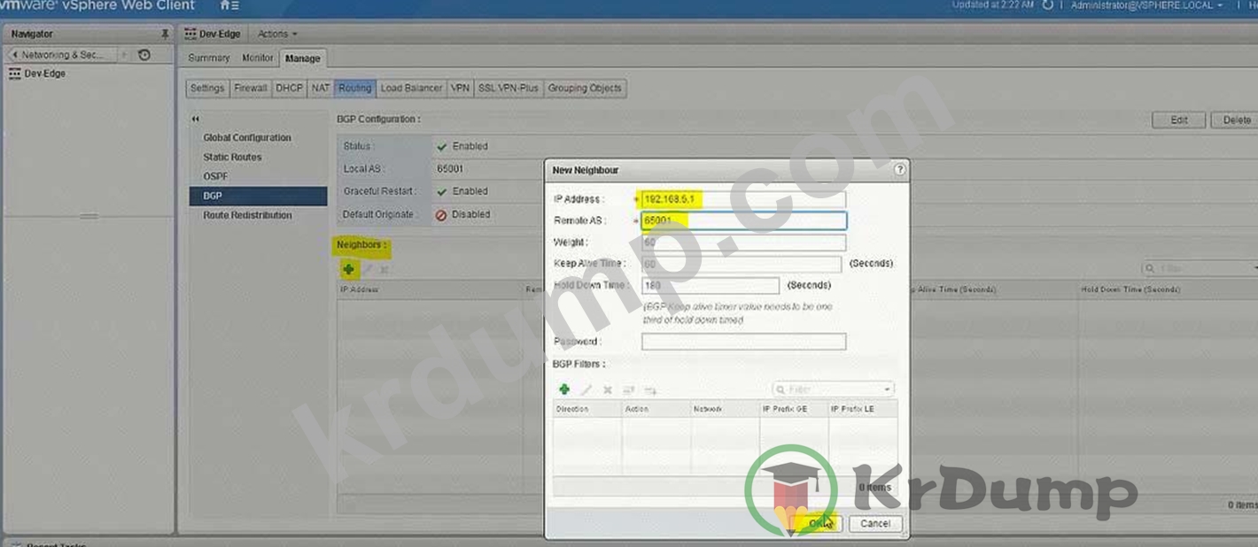Select the Manage tab

(x=303, y=59)
